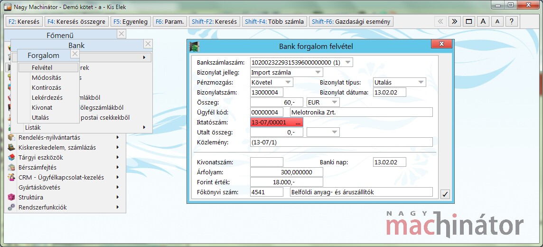Close the Bank menu panel

148,44
